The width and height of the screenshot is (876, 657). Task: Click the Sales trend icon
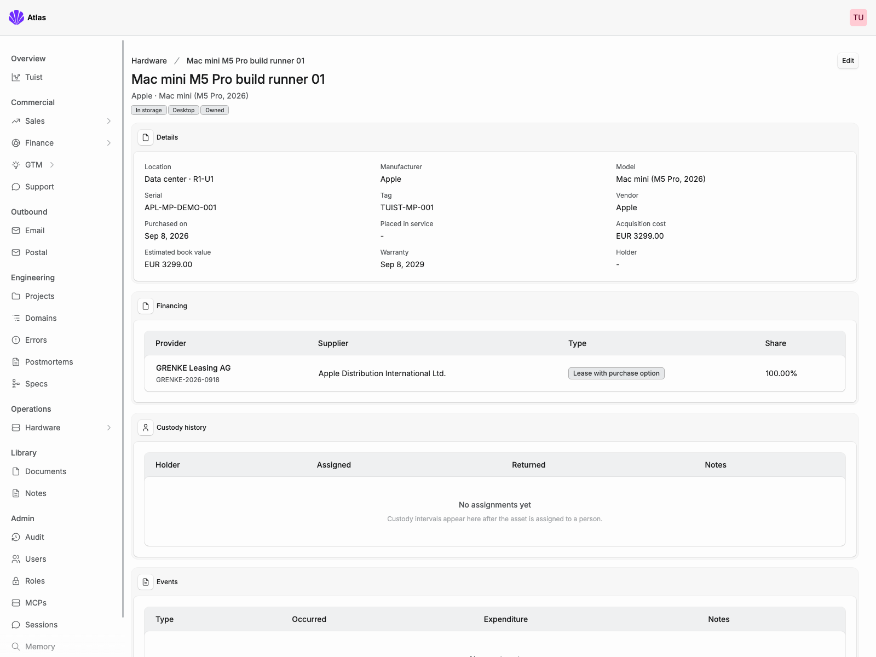click(16, 121)
